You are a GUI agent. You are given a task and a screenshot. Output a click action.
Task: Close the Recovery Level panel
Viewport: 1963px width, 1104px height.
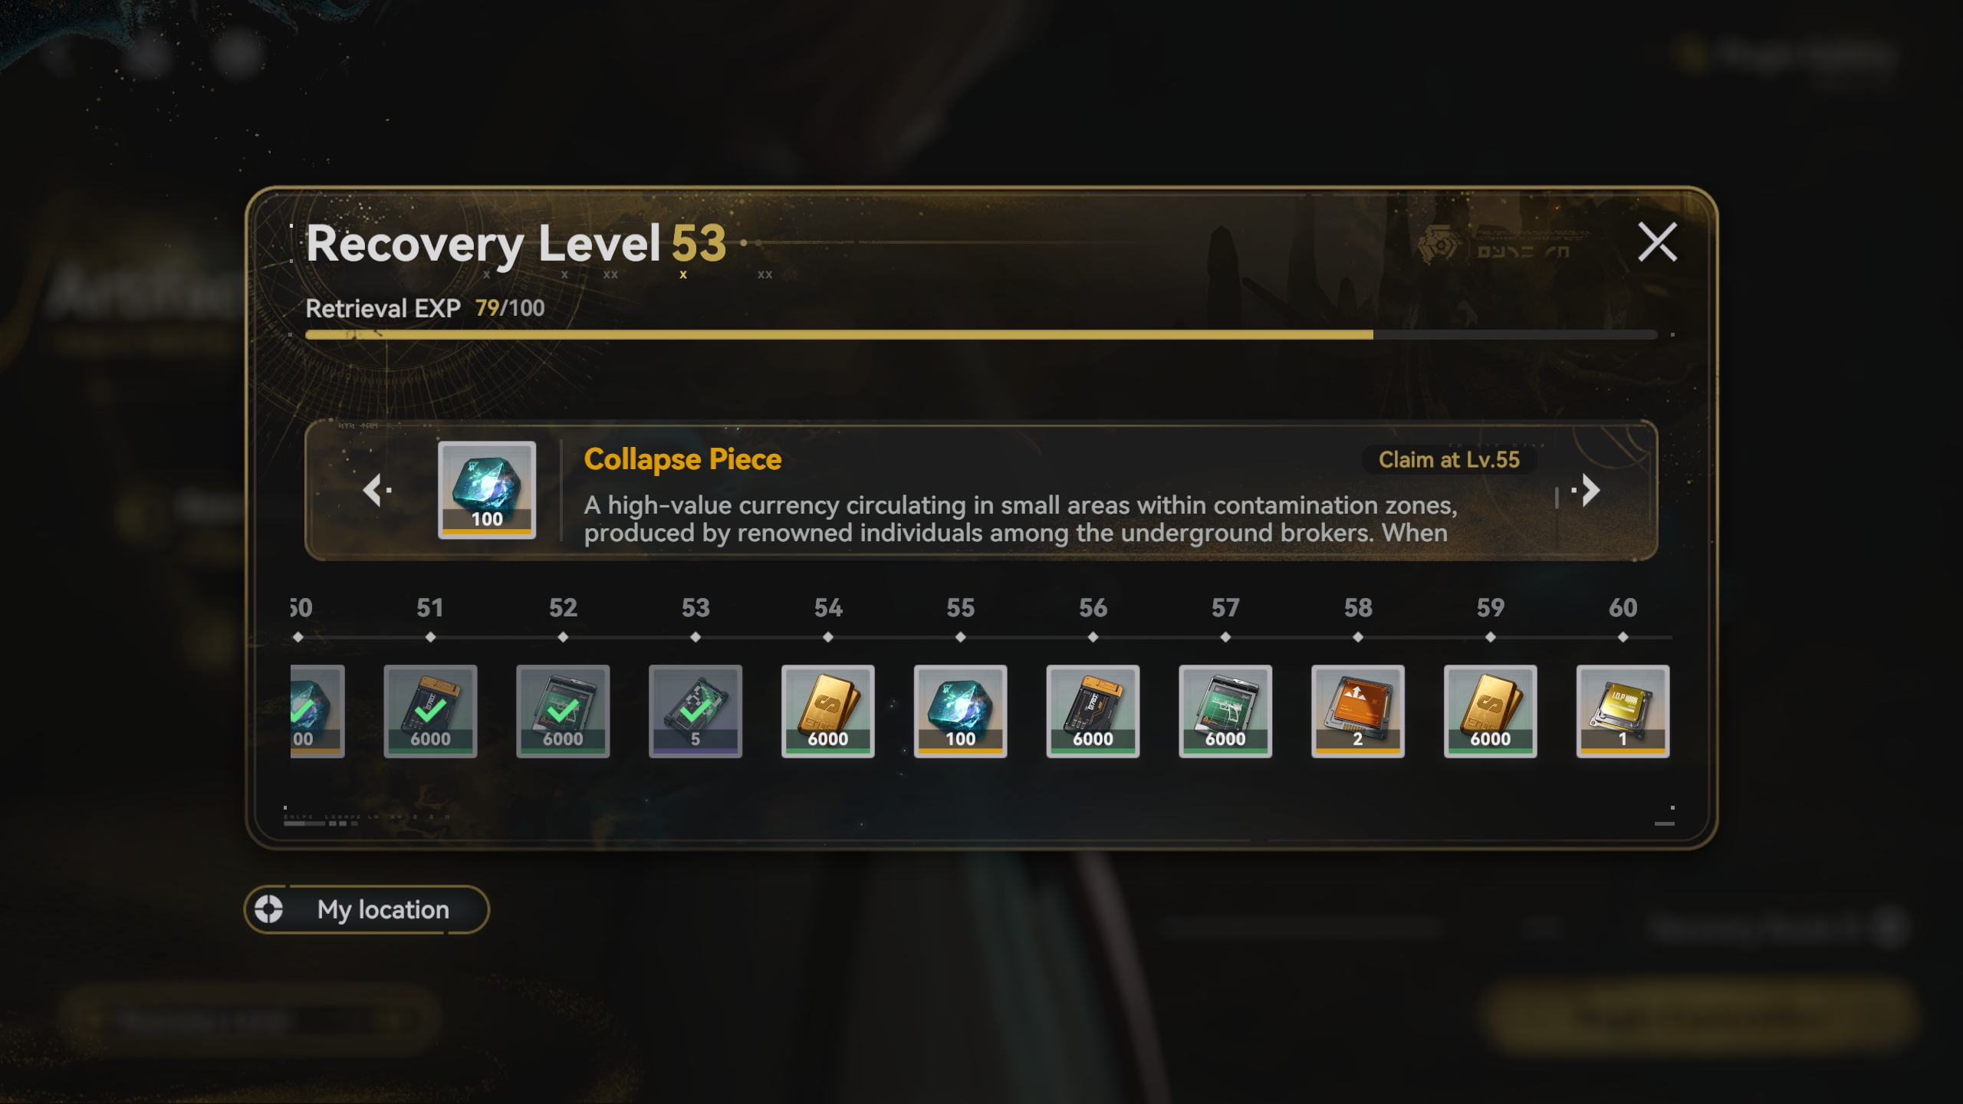1657,242
